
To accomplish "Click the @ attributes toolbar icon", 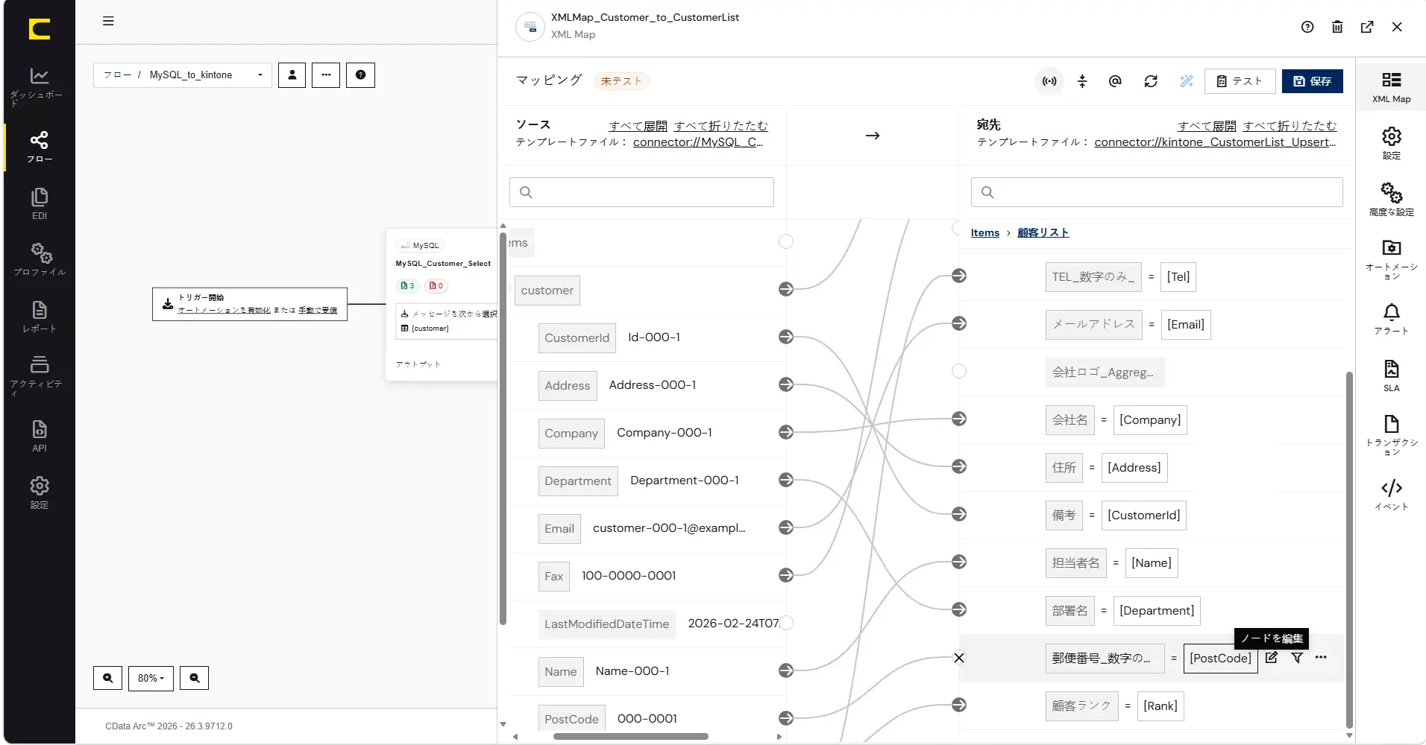I will (x=1115, y=81).
